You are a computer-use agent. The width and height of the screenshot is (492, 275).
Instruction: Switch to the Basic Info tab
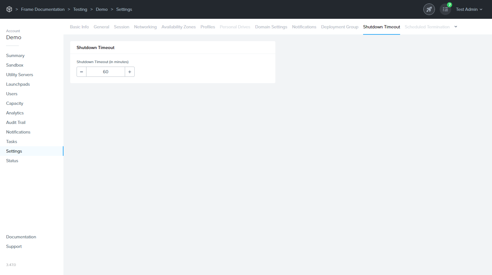79,27
